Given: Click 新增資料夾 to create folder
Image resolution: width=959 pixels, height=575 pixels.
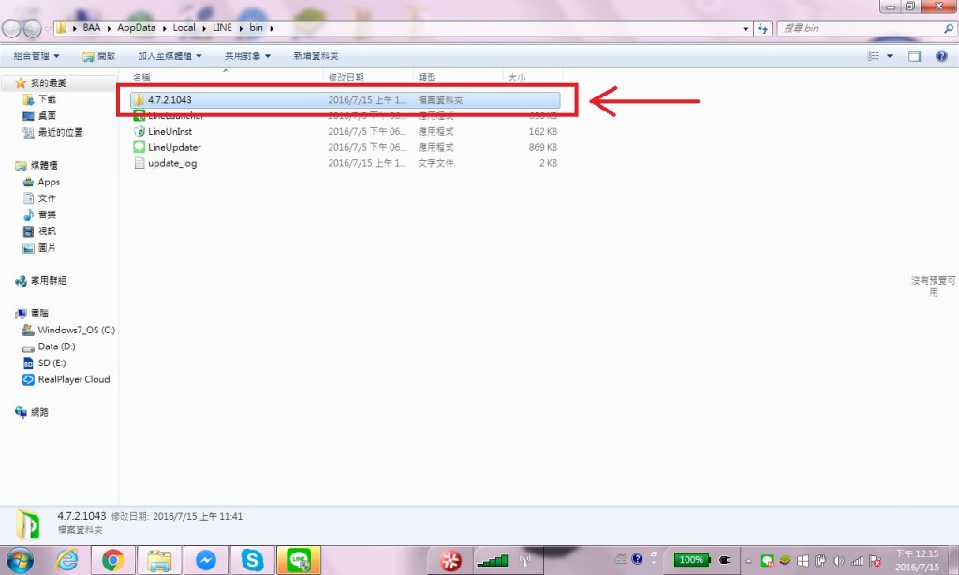Looking at the screenshot, I should click(316, 55).
